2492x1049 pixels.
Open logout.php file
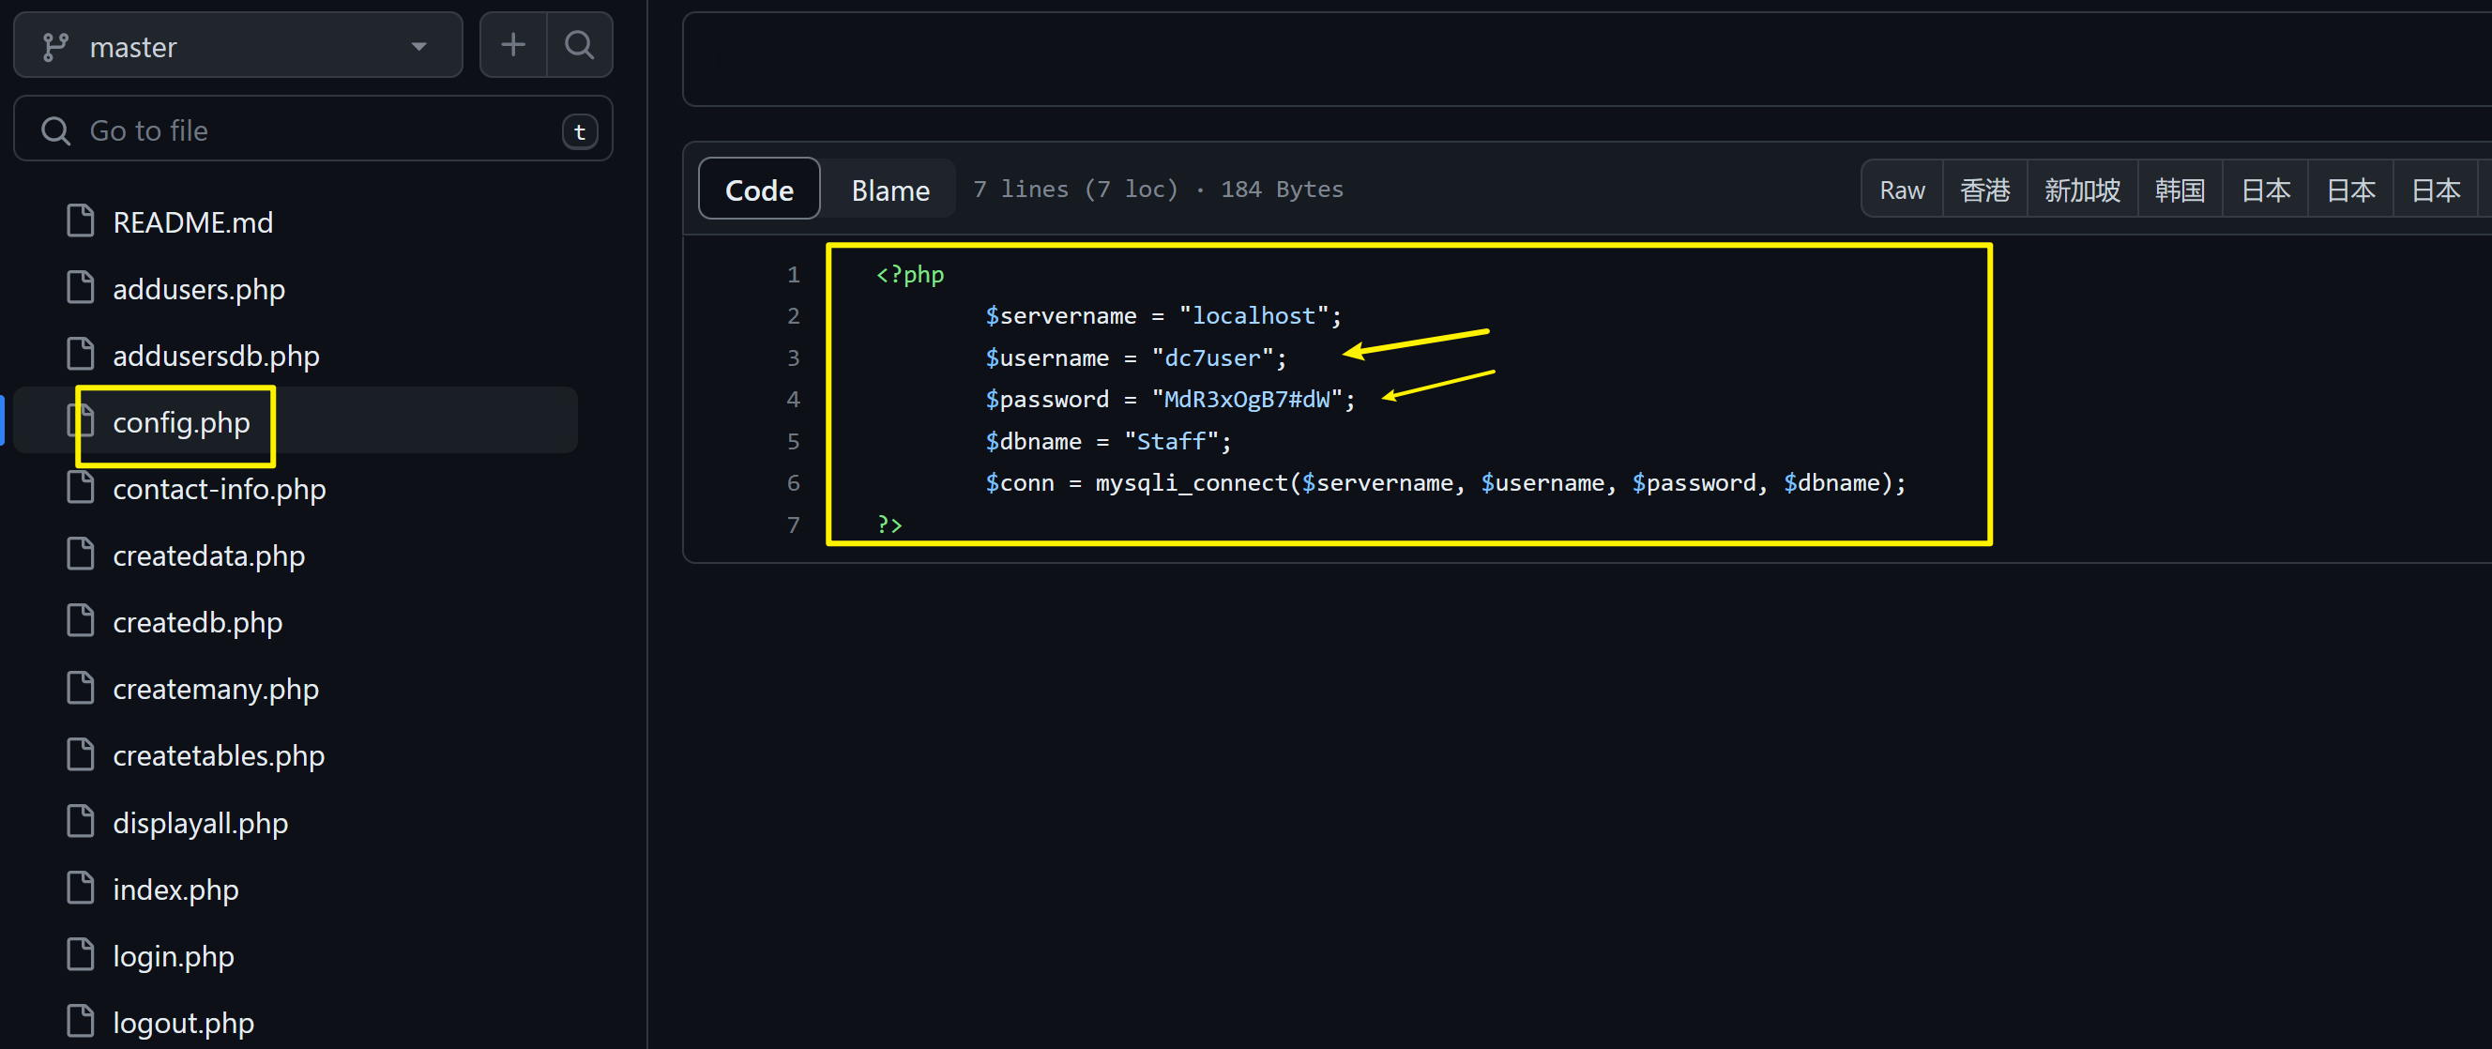tap(183, 1023)
